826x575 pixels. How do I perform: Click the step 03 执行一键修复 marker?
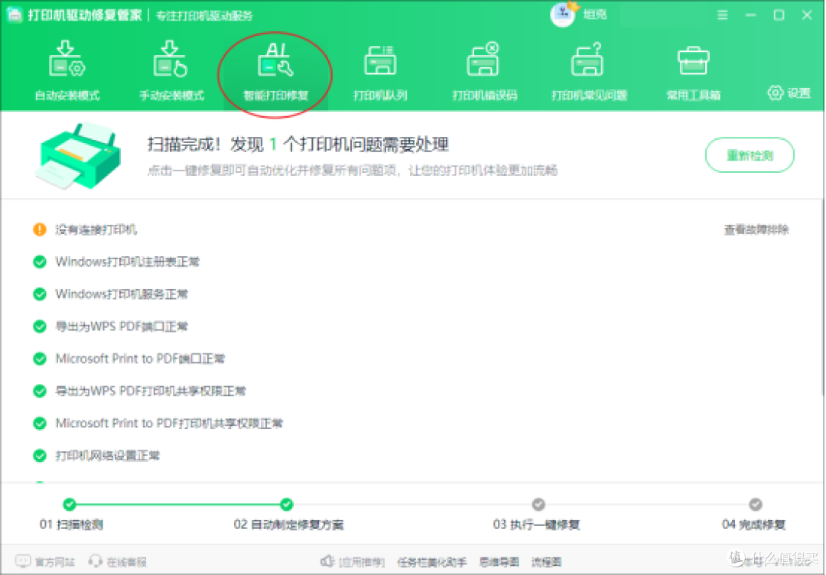[538, 504]
